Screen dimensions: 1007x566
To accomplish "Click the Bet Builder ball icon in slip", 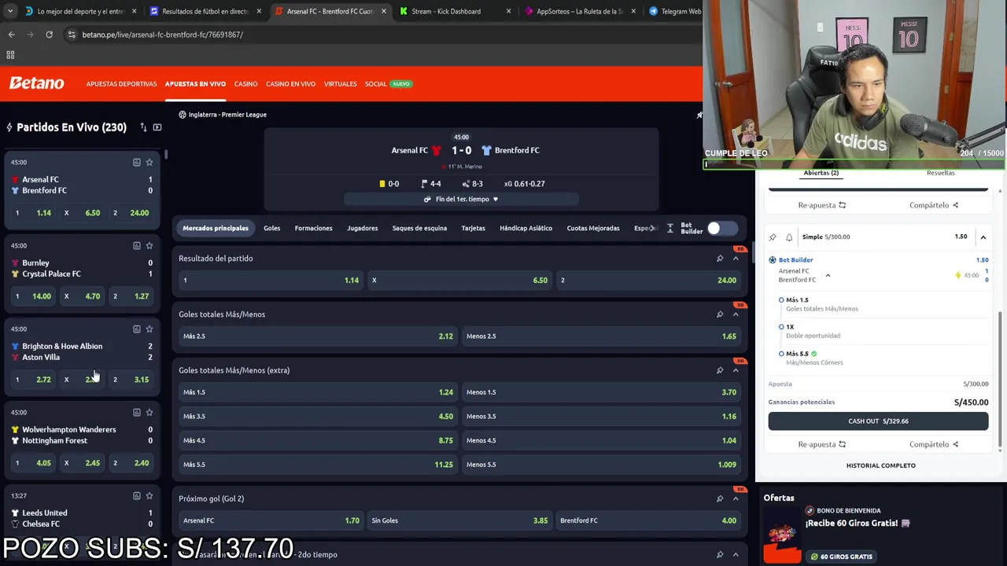I will pos(773,259).
